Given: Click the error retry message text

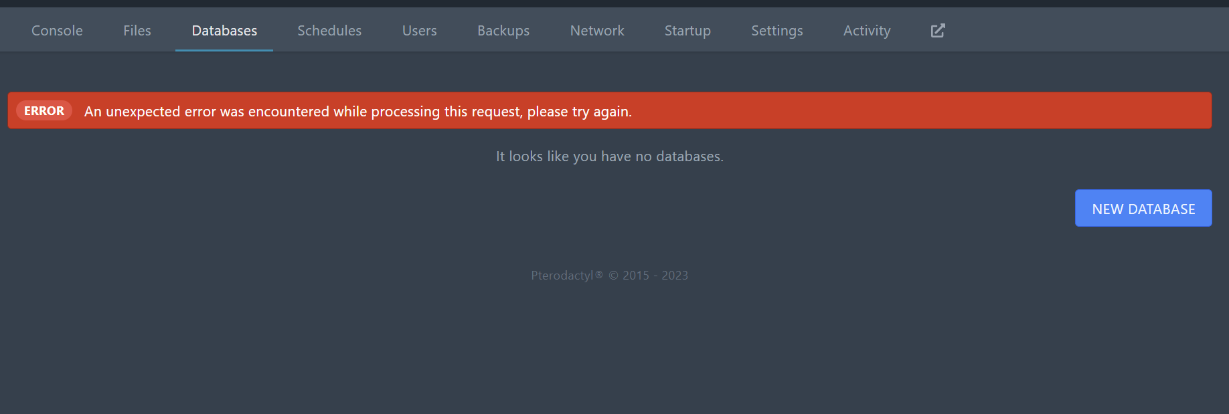Looking at the screenshot, I should click(x=357, y=111).
